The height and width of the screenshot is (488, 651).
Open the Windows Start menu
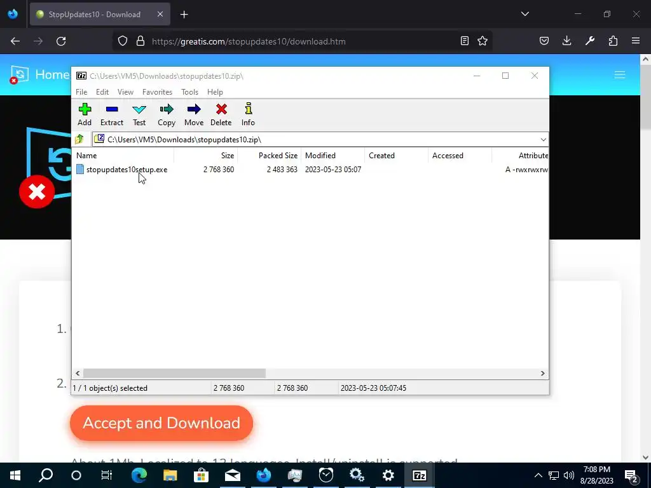click(15, 475)
